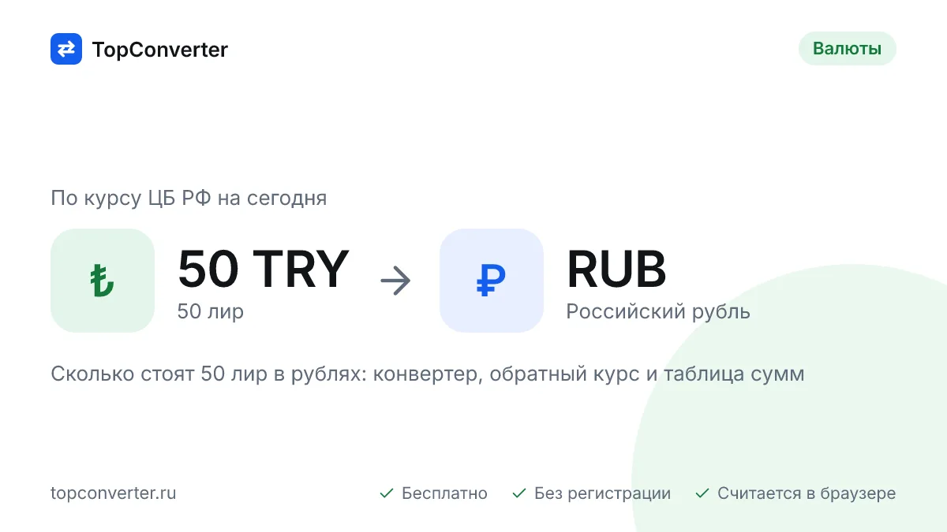Click the blue Russian ruble symbol tile
This screenshot has width=947, height=532.
[492, 281]
